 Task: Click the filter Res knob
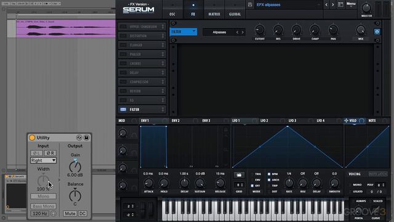pos(278,30)
